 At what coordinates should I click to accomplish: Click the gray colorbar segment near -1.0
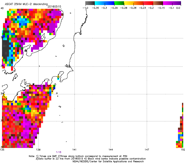90,3
